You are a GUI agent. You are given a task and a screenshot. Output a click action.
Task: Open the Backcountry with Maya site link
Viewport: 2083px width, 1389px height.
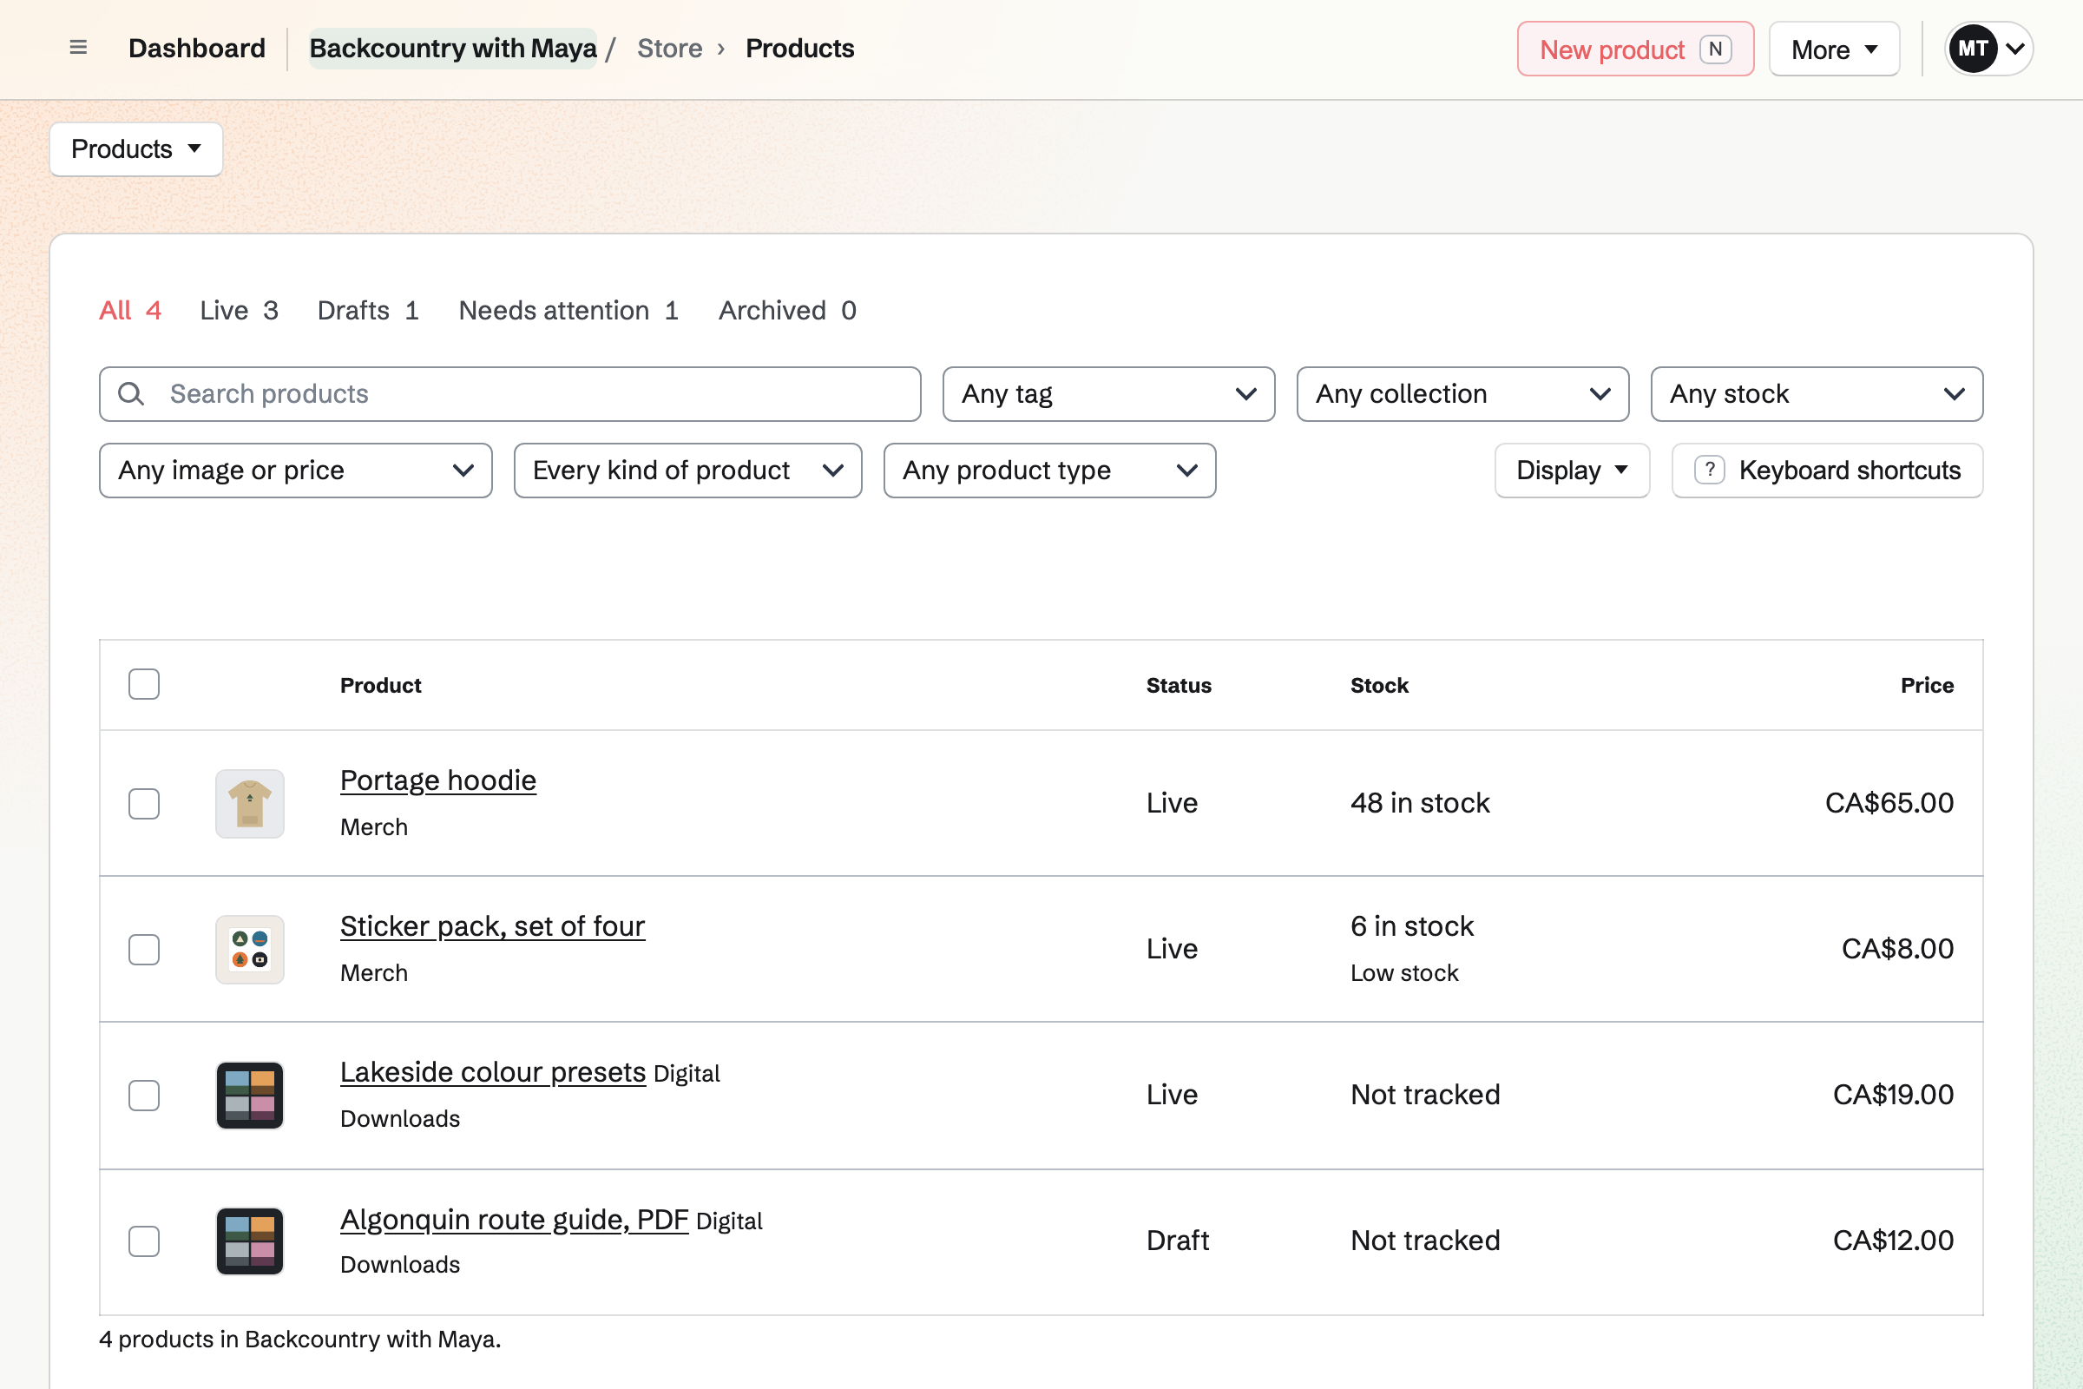click(x=453, y=48)
